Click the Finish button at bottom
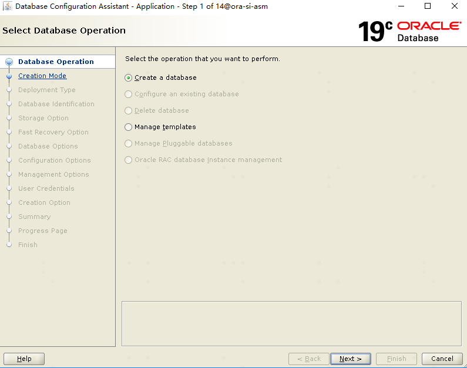The height and width of the screenshot is (368, 467). (397, 359)
